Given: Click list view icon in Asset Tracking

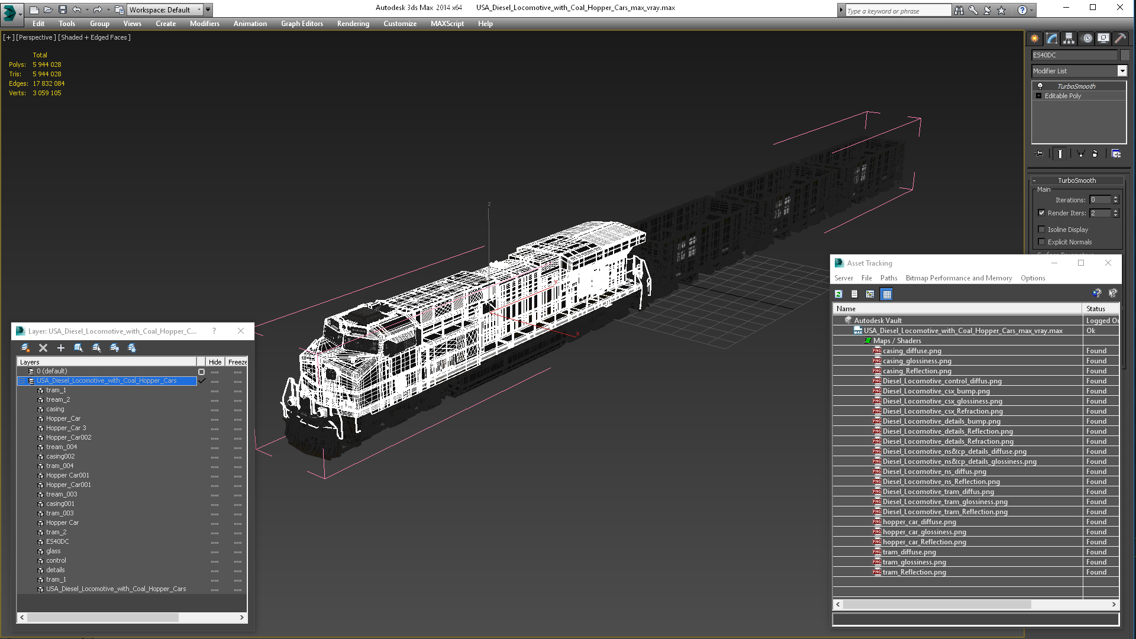Looking at the screenshot, I should (854, 294).
